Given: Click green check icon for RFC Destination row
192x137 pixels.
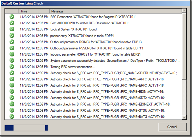Looking at the screenshot, I should point(12,17).
